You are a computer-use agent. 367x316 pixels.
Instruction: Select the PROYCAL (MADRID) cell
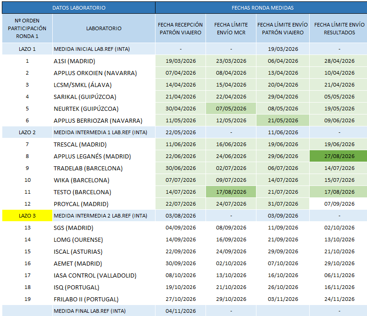click(104, 204)
